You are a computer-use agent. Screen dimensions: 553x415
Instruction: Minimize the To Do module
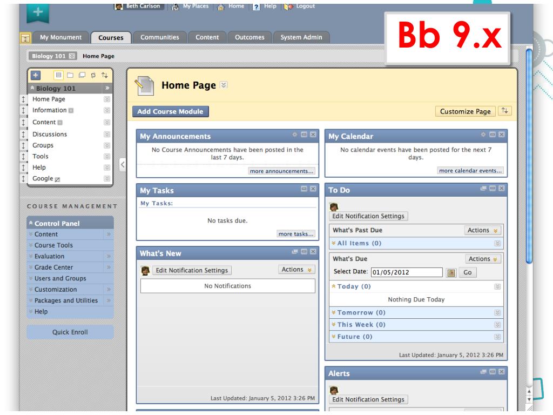coord(493,189)
